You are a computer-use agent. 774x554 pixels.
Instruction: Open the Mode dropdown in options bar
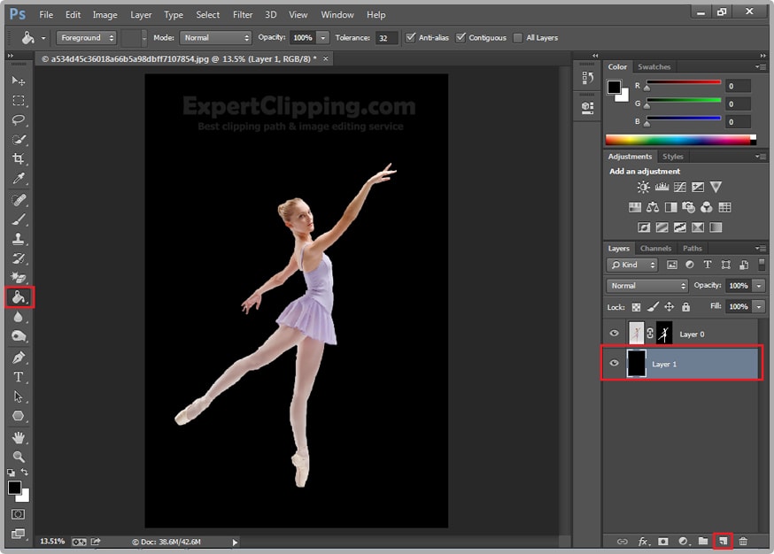pyautogui.click(x=216, y=38)
